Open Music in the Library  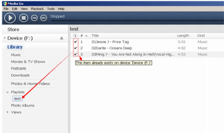pos(16,55)
